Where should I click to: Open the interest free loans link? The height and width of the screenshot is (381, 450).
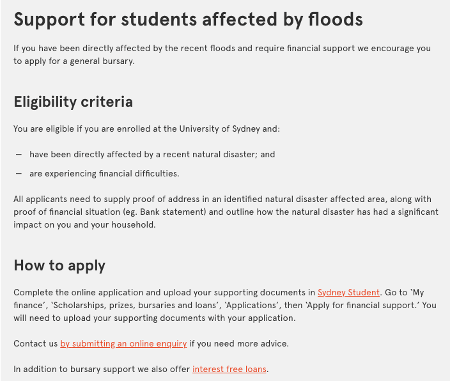(229, 369)
